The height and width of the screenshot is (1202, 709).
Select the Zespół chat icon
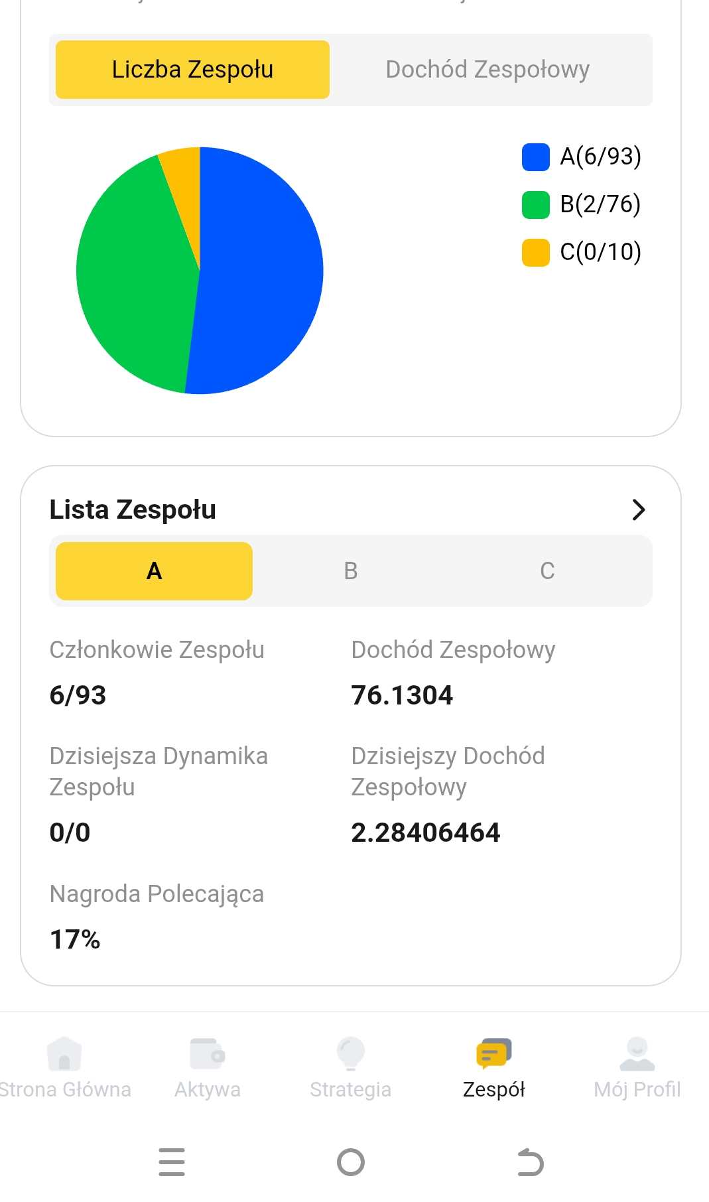494,1053
